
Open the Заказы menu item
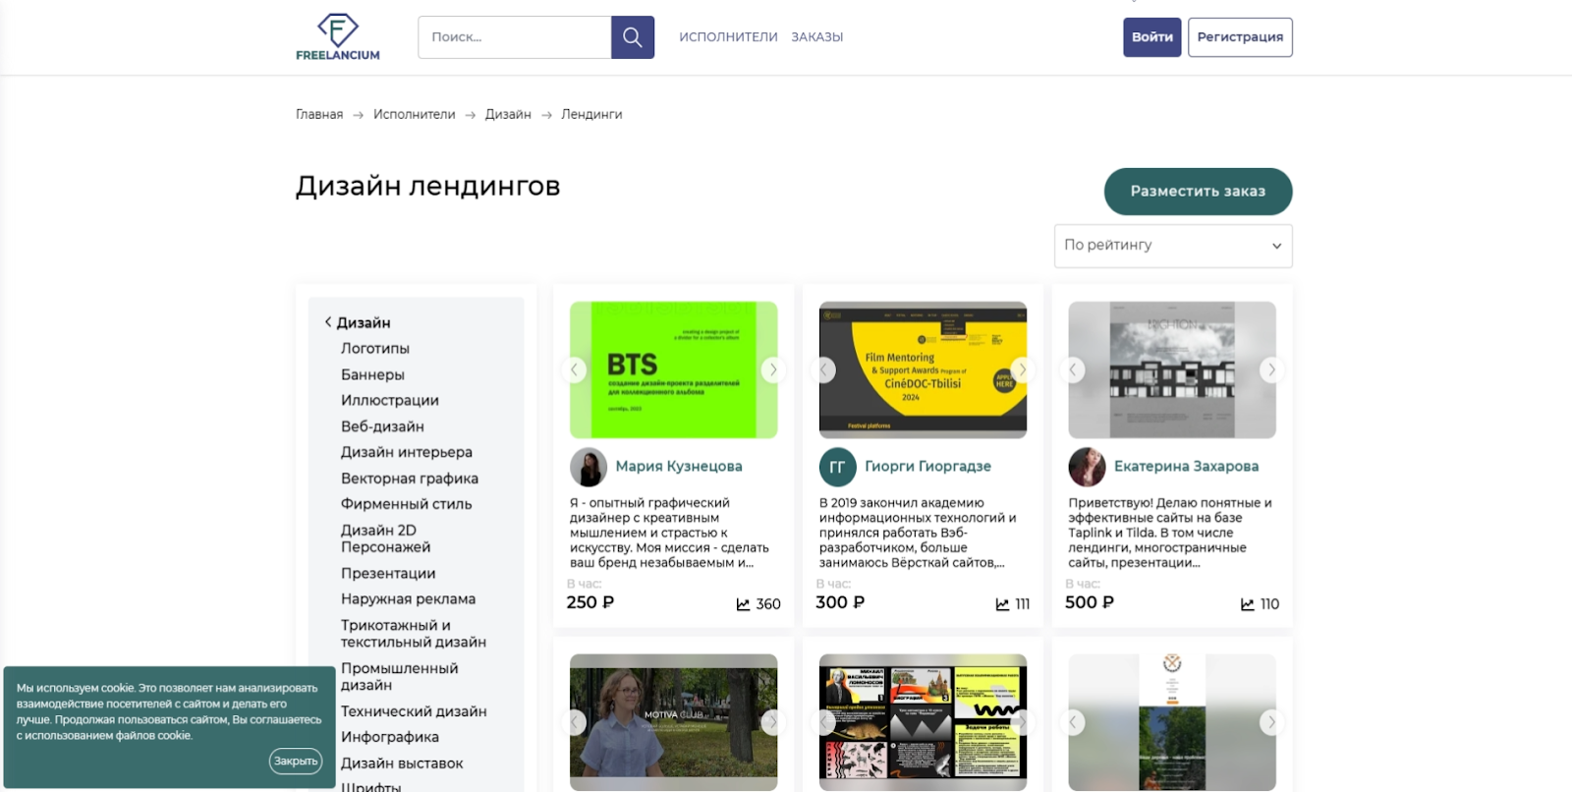coord(817,37)
